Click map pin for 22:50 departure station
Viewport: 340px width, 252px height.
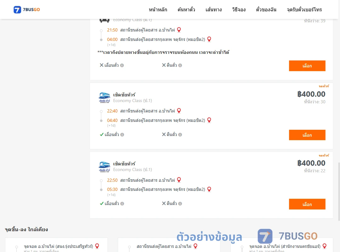tap(179, 180)
